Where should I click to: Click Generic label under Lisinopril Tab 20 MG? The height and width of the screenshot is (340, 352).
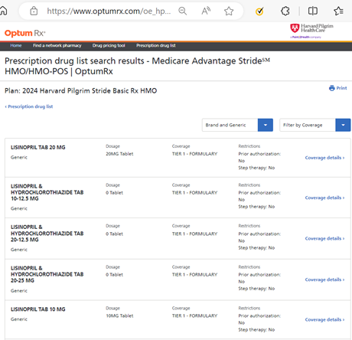[19, 157]
